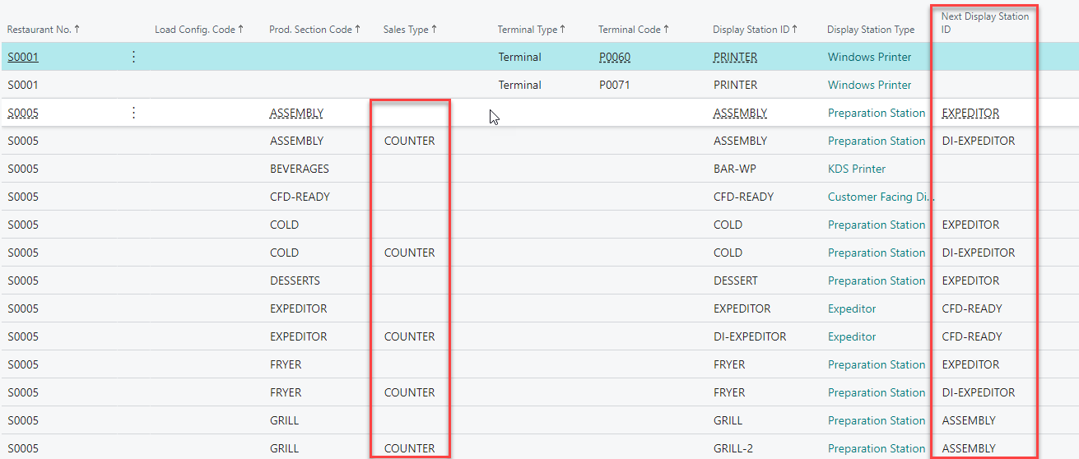Open the row options menu for the highlighted S0001 row
1079x459 pixels.
click(x=134, y=58)
